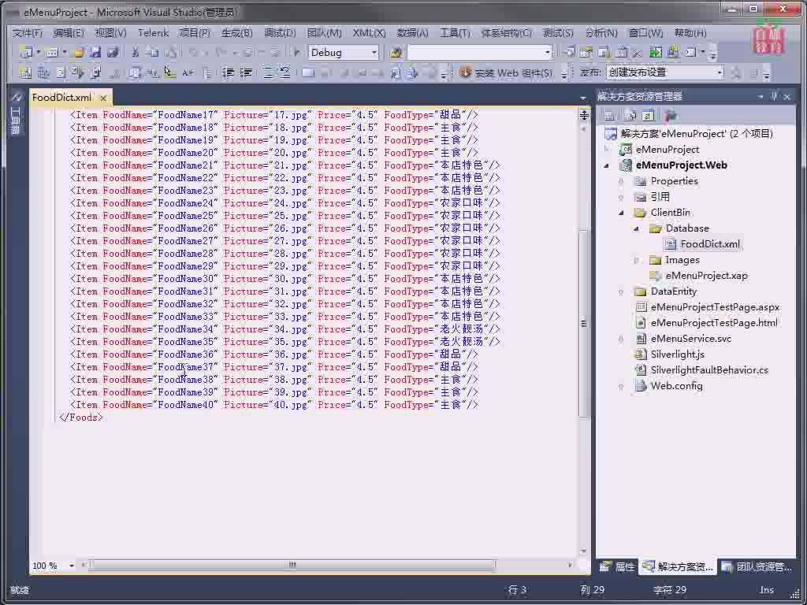Click the Properties icon in Solution Explorer toolbar

[609, 115]
